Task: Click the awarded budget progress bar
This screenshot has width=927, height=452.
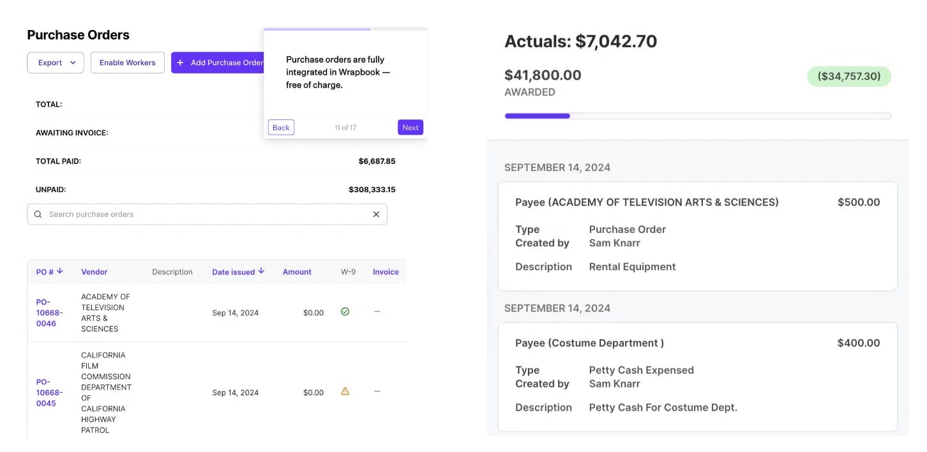Action: coord(697,116)
